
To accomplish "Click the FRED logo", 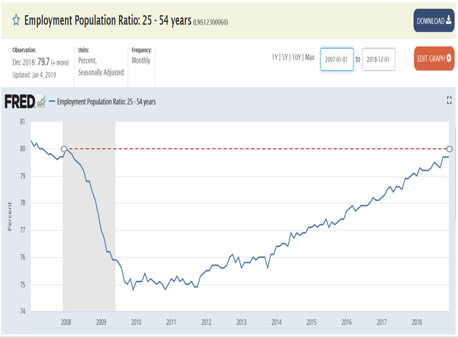I will (20, 102).
